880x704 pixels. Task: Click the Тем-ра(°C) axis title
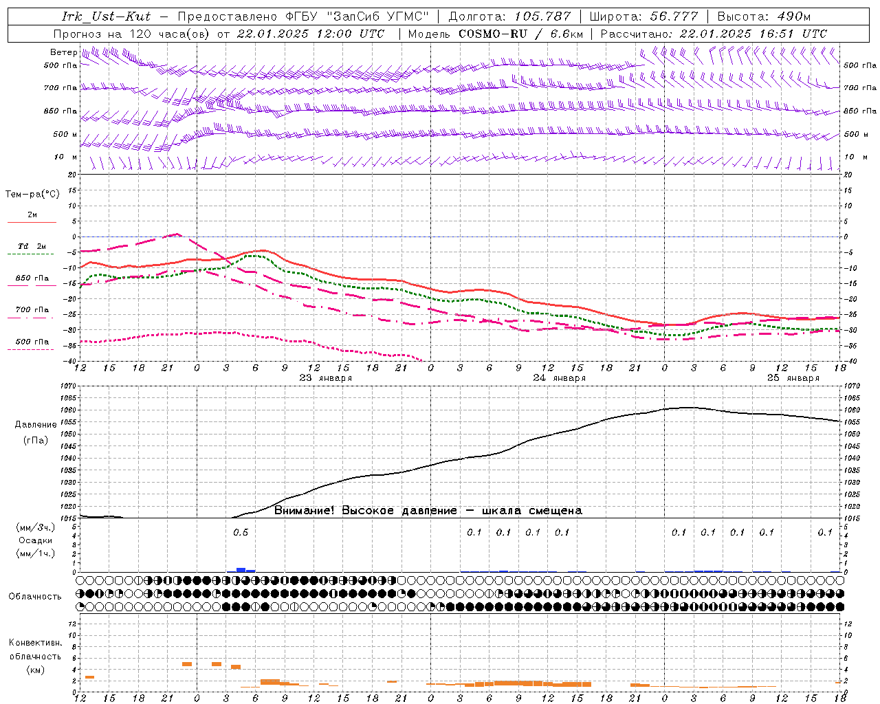coord(32,195)
